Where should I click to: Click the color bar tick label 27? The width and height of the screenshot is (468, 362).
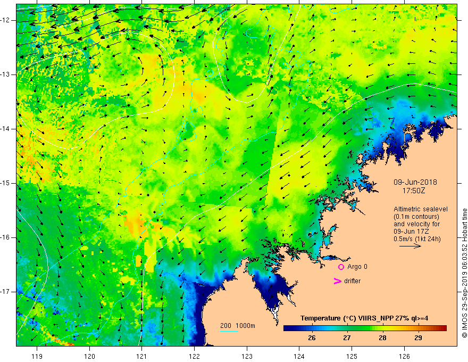click(347, 338)
